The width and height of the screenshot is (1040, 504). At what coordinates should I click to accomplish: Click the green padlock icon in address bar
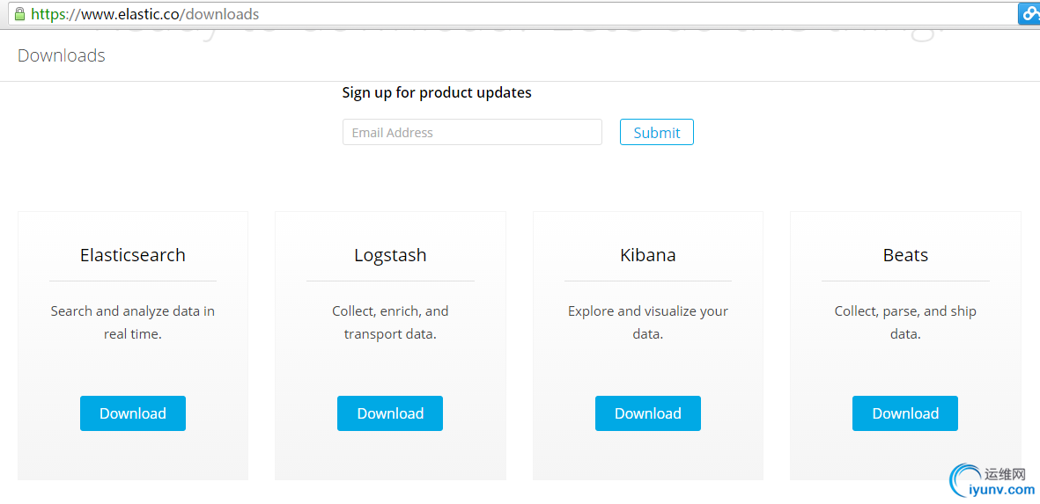click(x=19, y=13)
